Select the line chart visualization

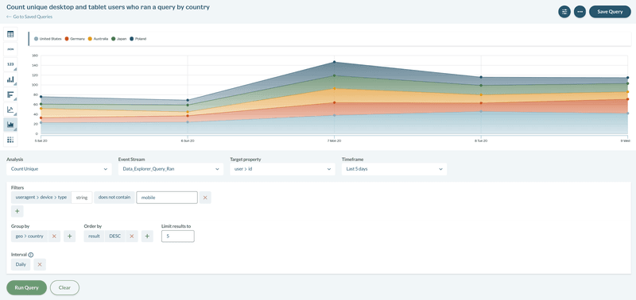click(10, 110)
